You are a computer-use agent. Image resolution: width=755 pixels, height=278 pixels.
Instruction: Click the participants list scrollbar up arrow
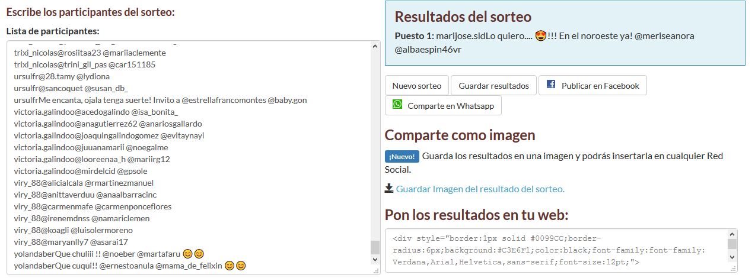tap(374, 46)
